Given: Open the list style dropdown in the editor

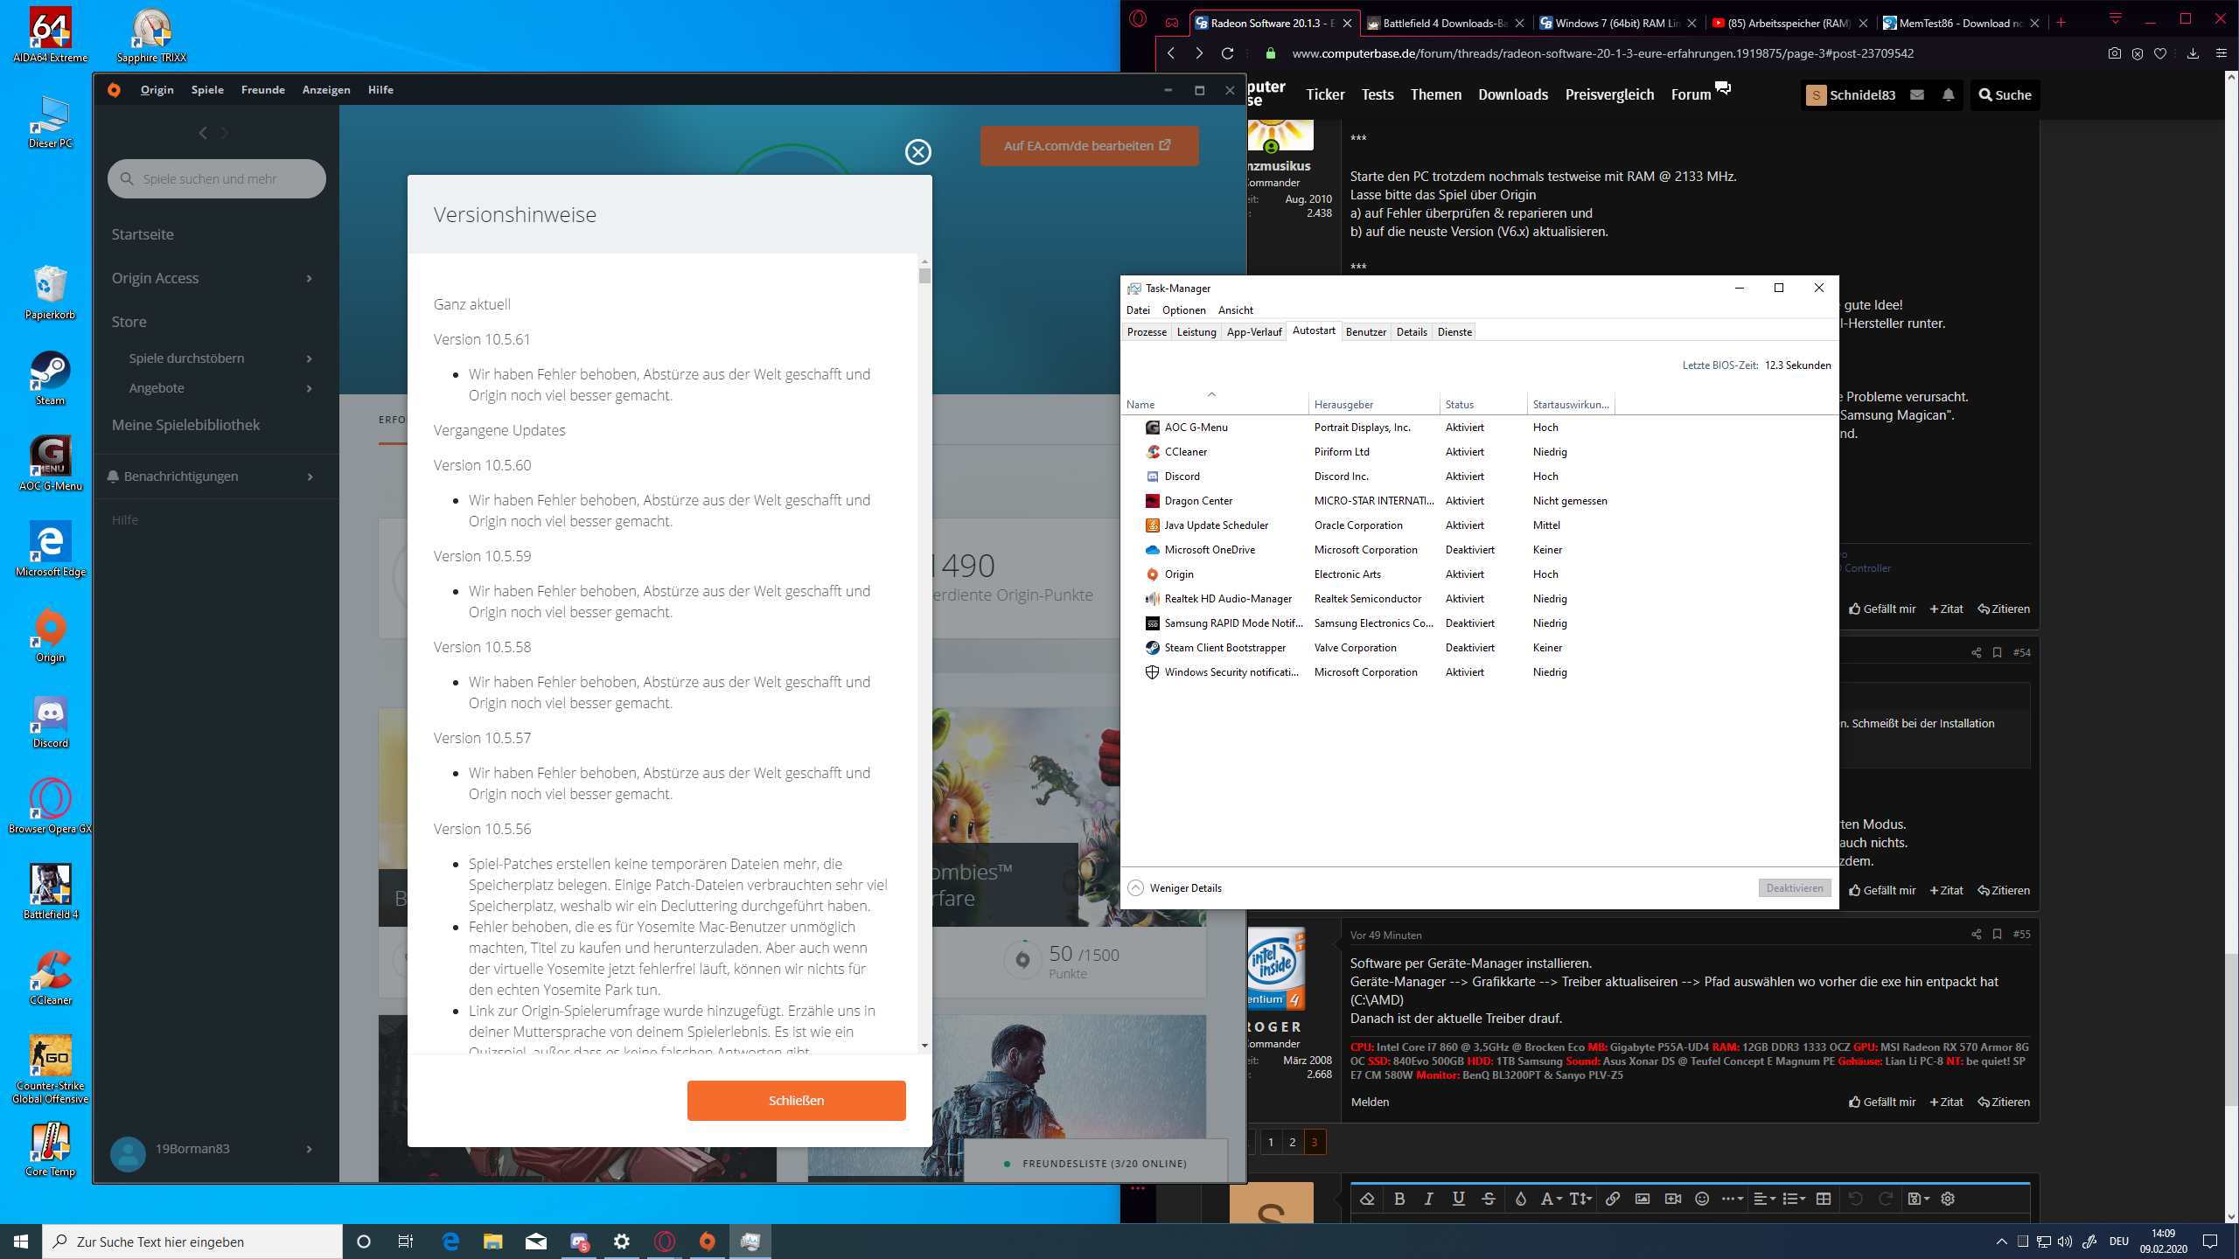Looking at the screenshot, I should click(x=1794, y=1199).
